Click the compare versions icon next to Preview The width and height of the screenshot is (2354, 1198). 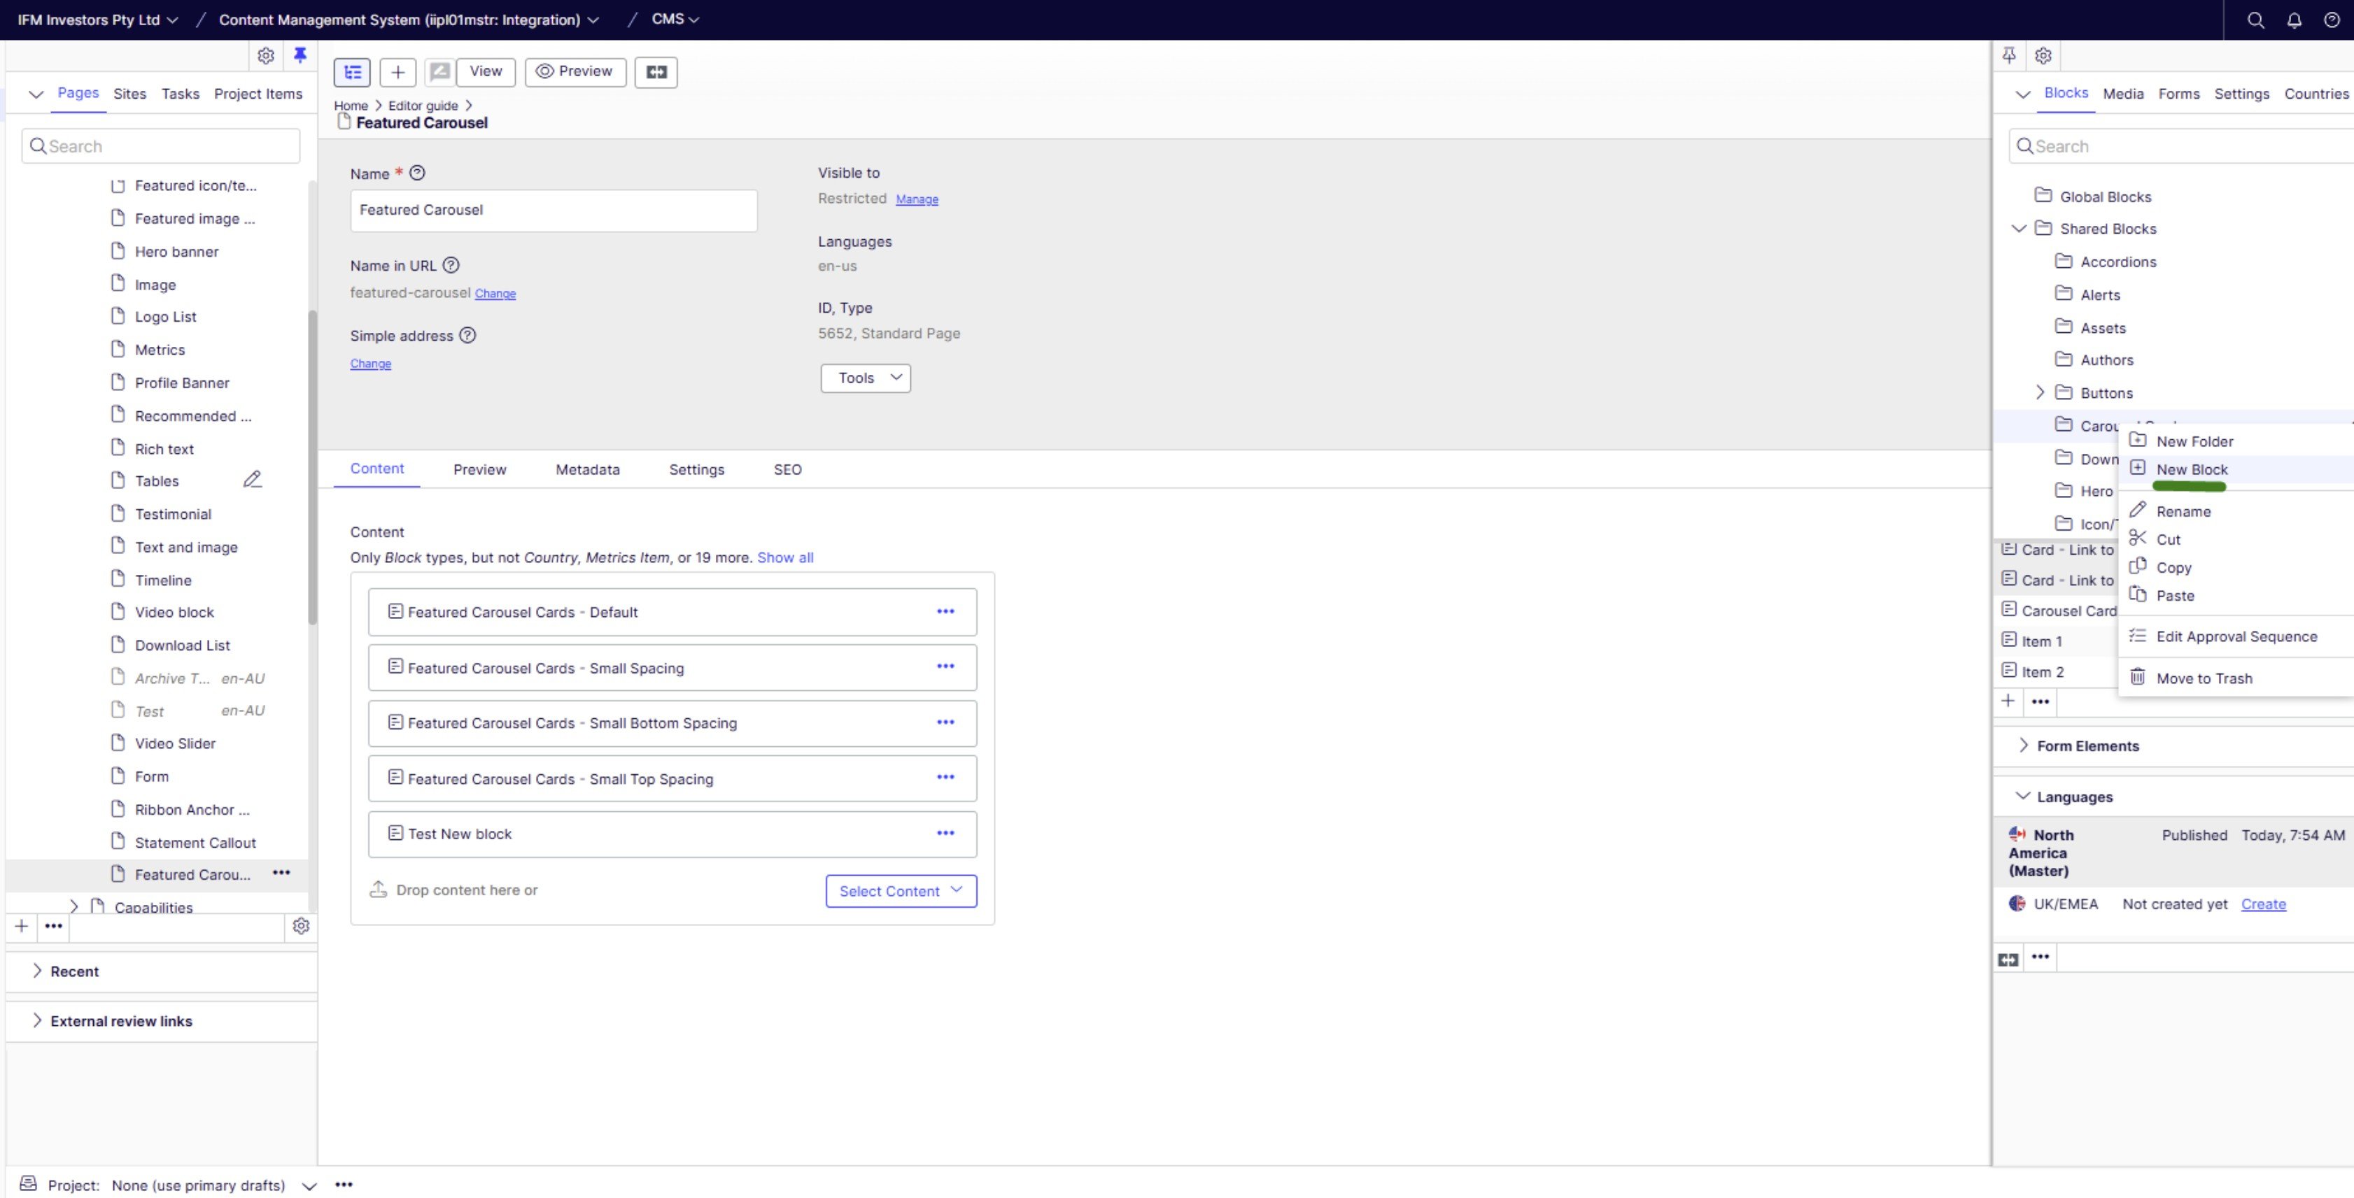(x=656, y=72)
